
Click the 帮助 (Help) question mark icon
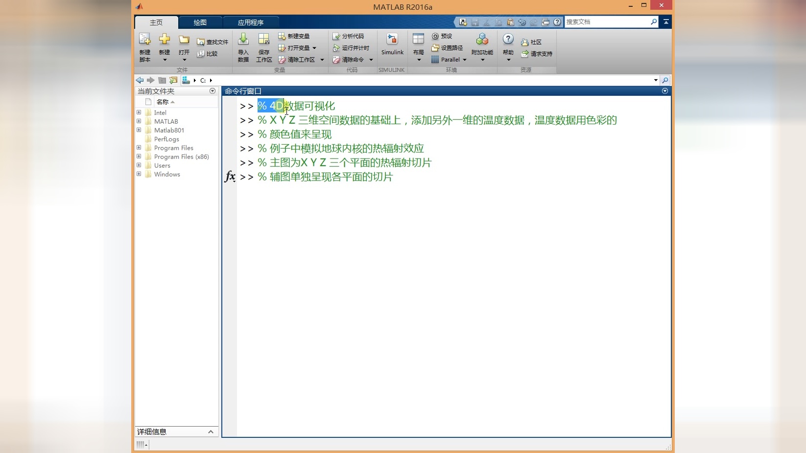[x=508, y=39]
